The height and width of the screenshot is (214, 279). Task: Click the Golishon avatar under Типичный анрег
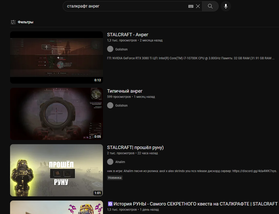click(x=110, y=105)
